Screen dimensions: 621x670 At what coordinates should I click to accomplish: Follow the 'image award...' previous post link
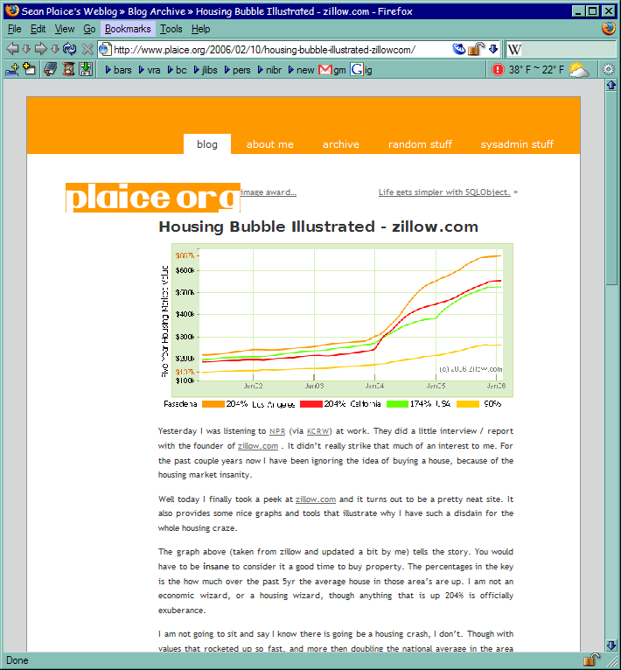pyautogui.click(x=269, y=192)
